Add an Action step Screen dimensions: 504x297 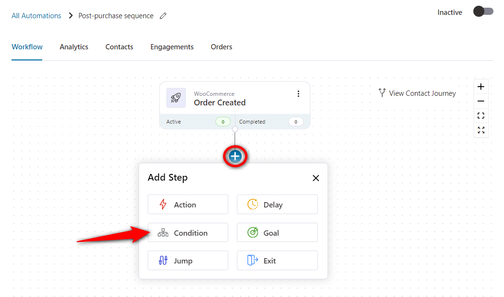click(x=188, y=205)
